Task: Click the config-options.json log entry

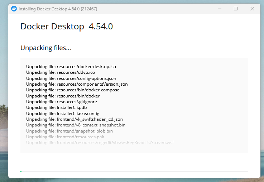Action: point(71,78)
